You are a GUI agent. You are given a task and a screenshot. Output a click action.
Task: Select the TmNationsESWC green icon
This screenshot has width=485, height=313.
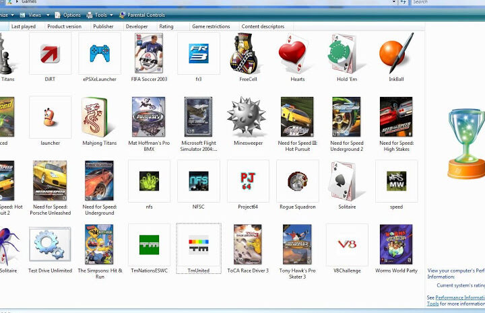pyautogui.click(x=149, y=245)
